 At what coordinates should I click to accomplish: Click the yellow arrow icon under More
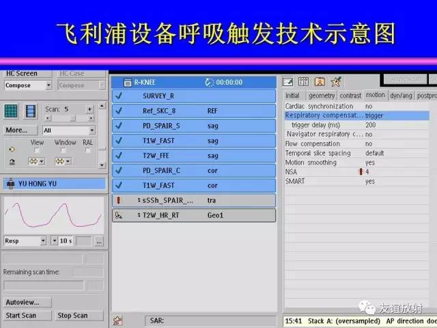tap(12, 150)
